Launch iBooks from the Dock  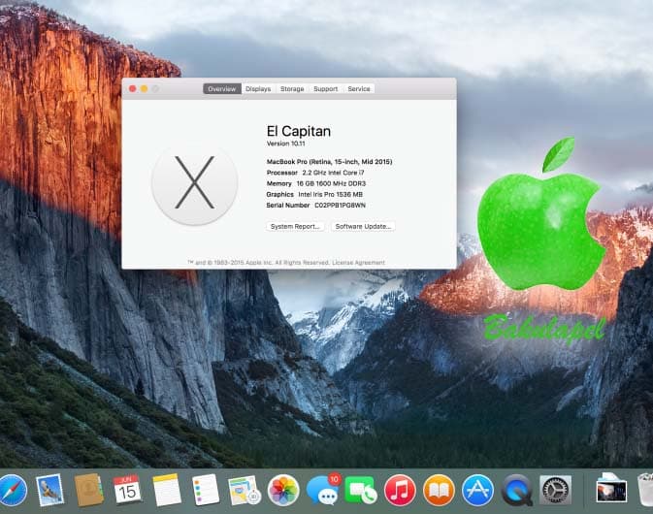[439, 491]
